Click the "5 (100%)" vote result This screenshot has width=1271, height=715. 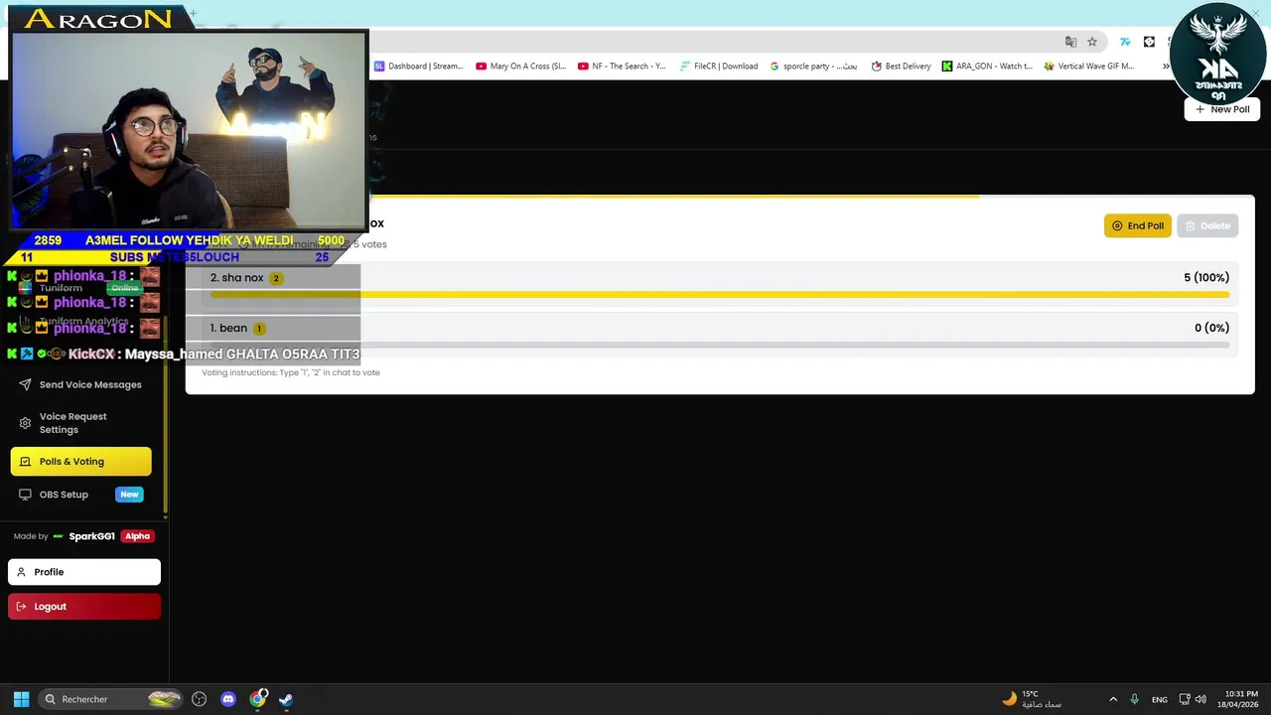coord(1206,277)
